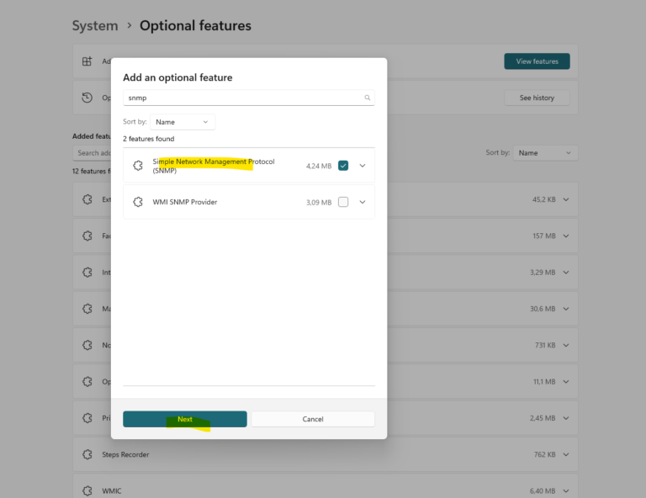Check the WMI SNMP Provider checkbox
Screen dimensions: 646x498
click(343, 202)
